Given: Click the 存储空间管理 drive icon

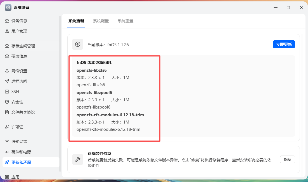Looking at the screenshot, I should 6,46.
